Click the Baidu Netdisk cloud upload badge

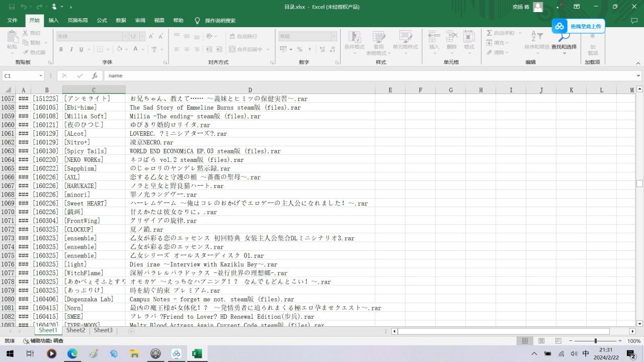pos(579,26)
